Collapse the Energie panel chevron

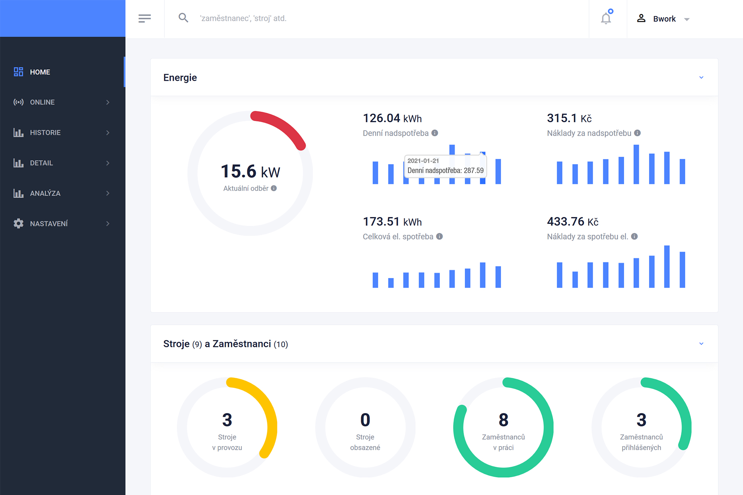coord(701,77)
